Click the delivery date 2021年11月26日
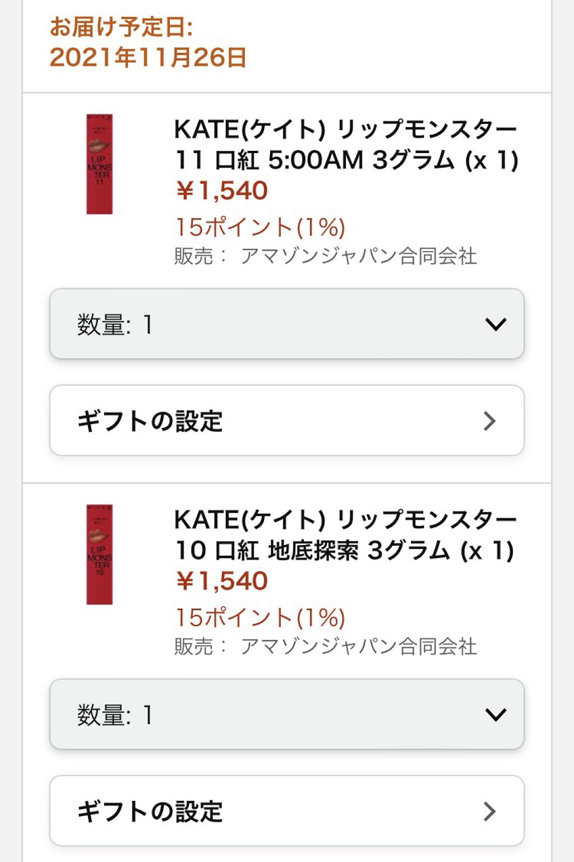The height and width of the screenshot is (862, 574). point(148,57)
